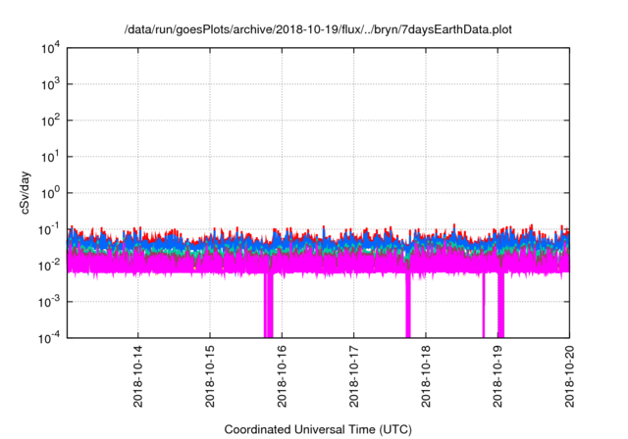The height and width of the screenshot is (439, 628).
Task: Click the 10^-1 y-axis tick label
Action: [x=50, y=229]
